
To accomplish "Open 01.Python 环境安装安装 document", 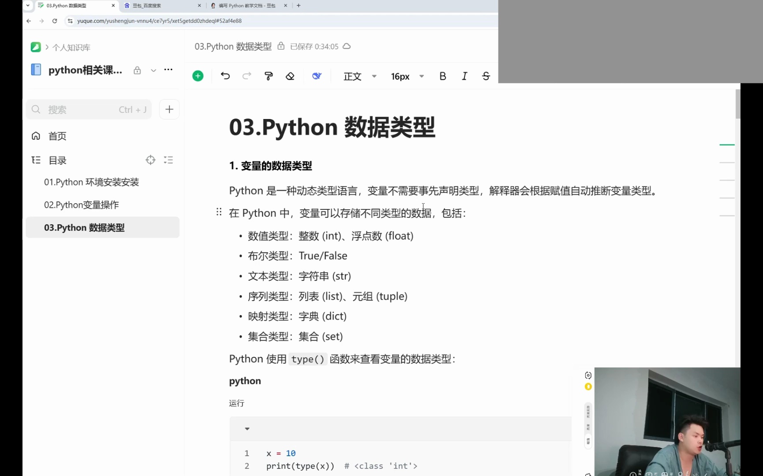I will pos(92,182).
